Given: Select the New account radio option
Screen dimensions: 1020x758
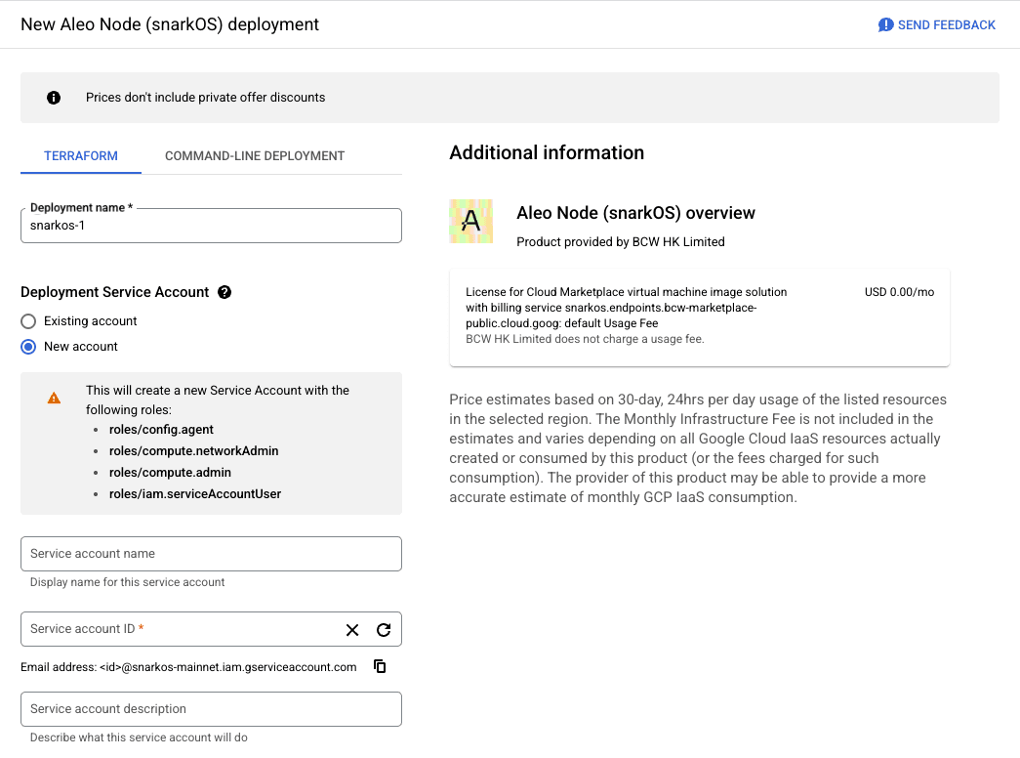Looking at the screenshot, I should [28, 347].
